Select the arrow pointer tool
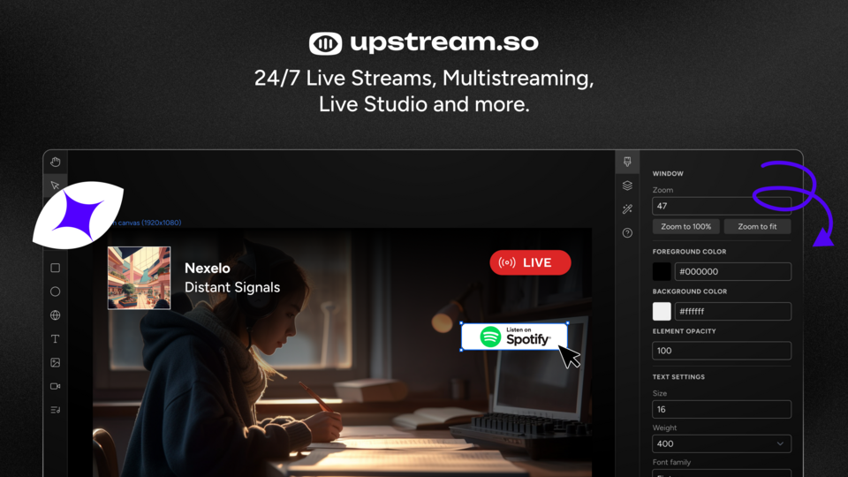Viewport: 848px width, 477px height. tap(55, 185)
